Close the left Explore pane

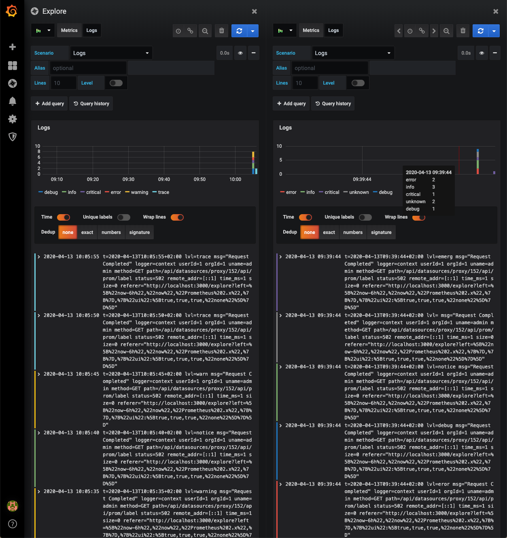point(255,11)
